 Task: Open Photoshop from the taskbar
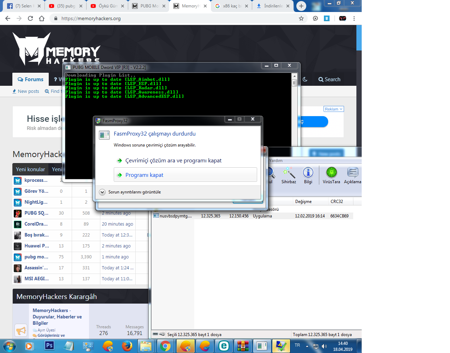[x=49, y=346]
